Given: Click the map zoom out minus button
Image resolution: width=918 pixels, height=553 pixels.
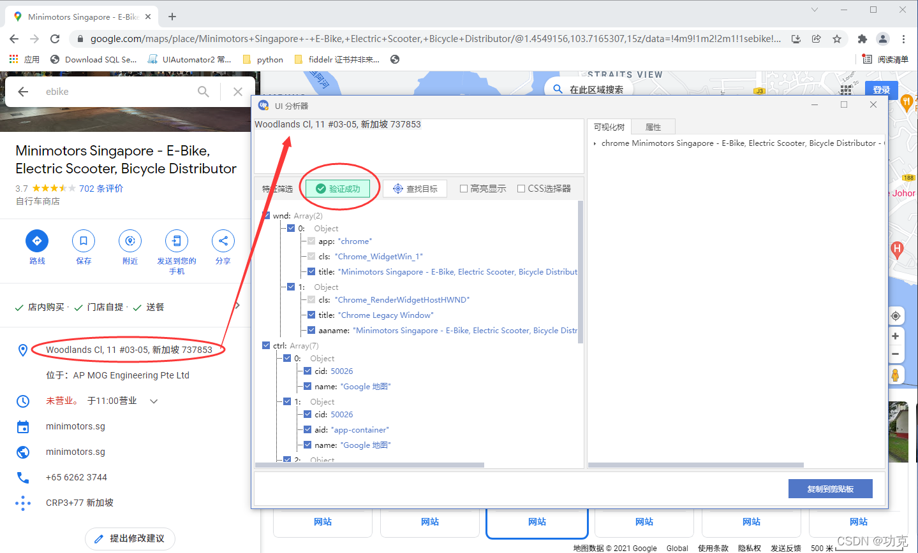Looking at the screenshot, I should [x=896, y=354].
